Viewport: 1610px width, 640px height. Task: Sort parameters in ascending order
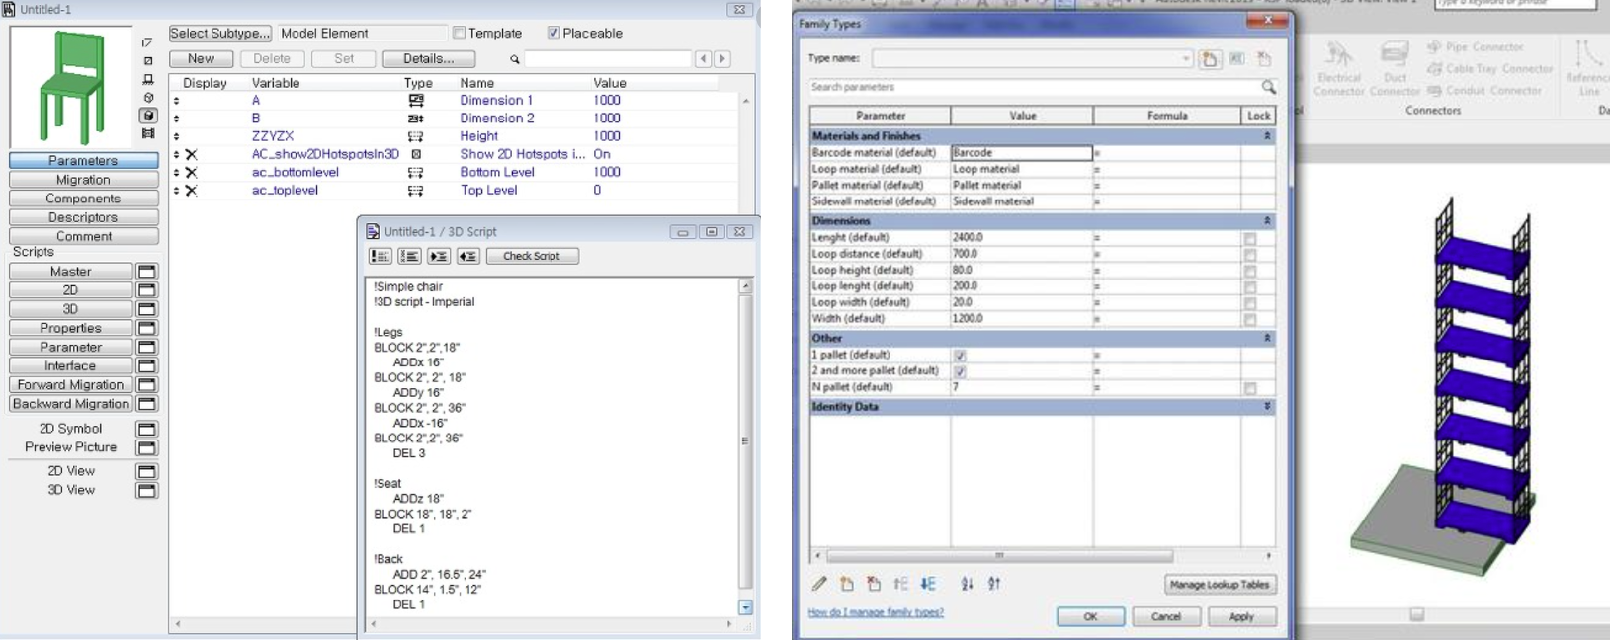coord(967,584)
